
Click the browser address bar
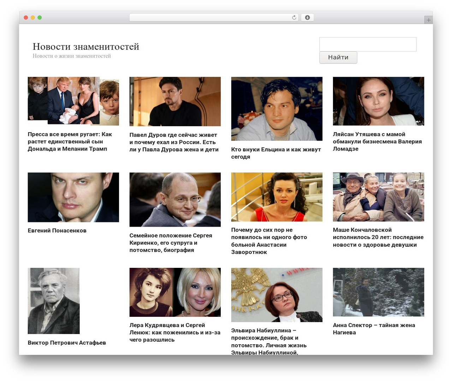(x=214, y=18)
